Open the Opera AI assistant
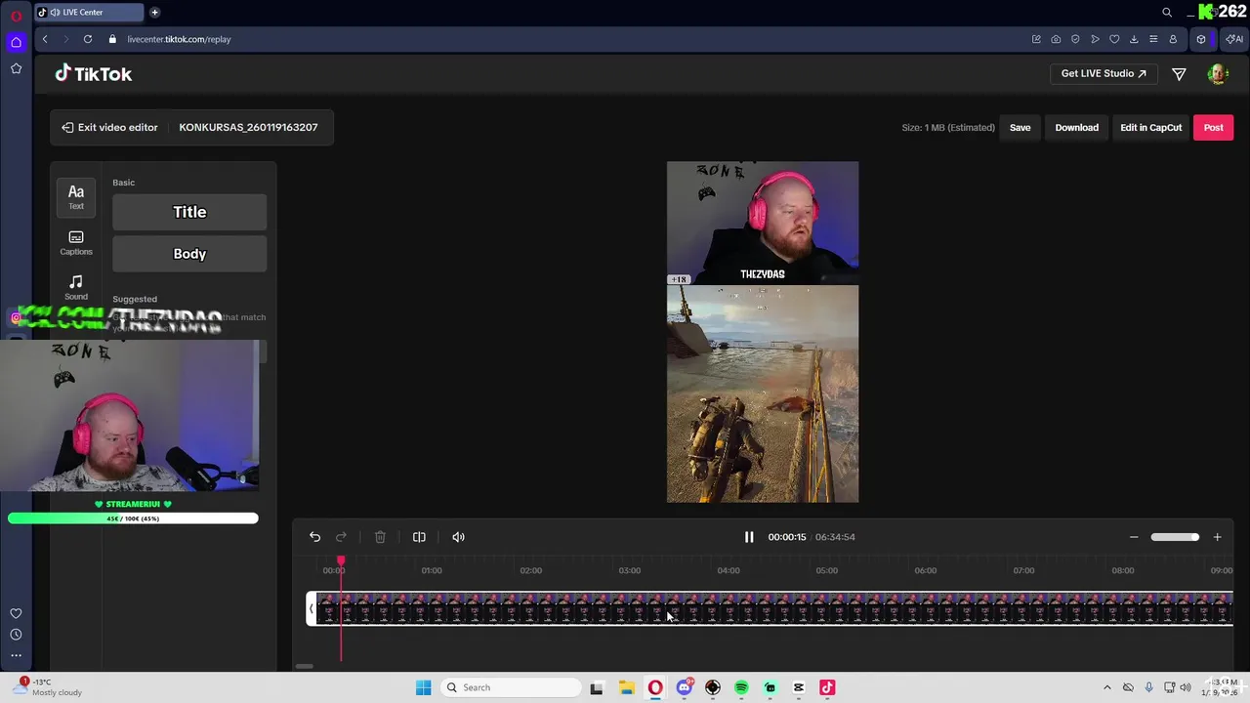 click(x=1234, y=39)
